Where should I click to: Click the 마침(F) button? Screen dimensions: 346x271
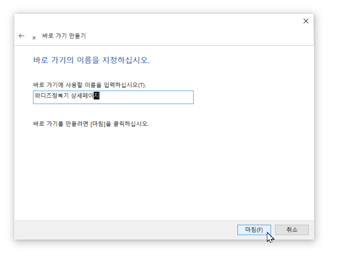[254, 230]
